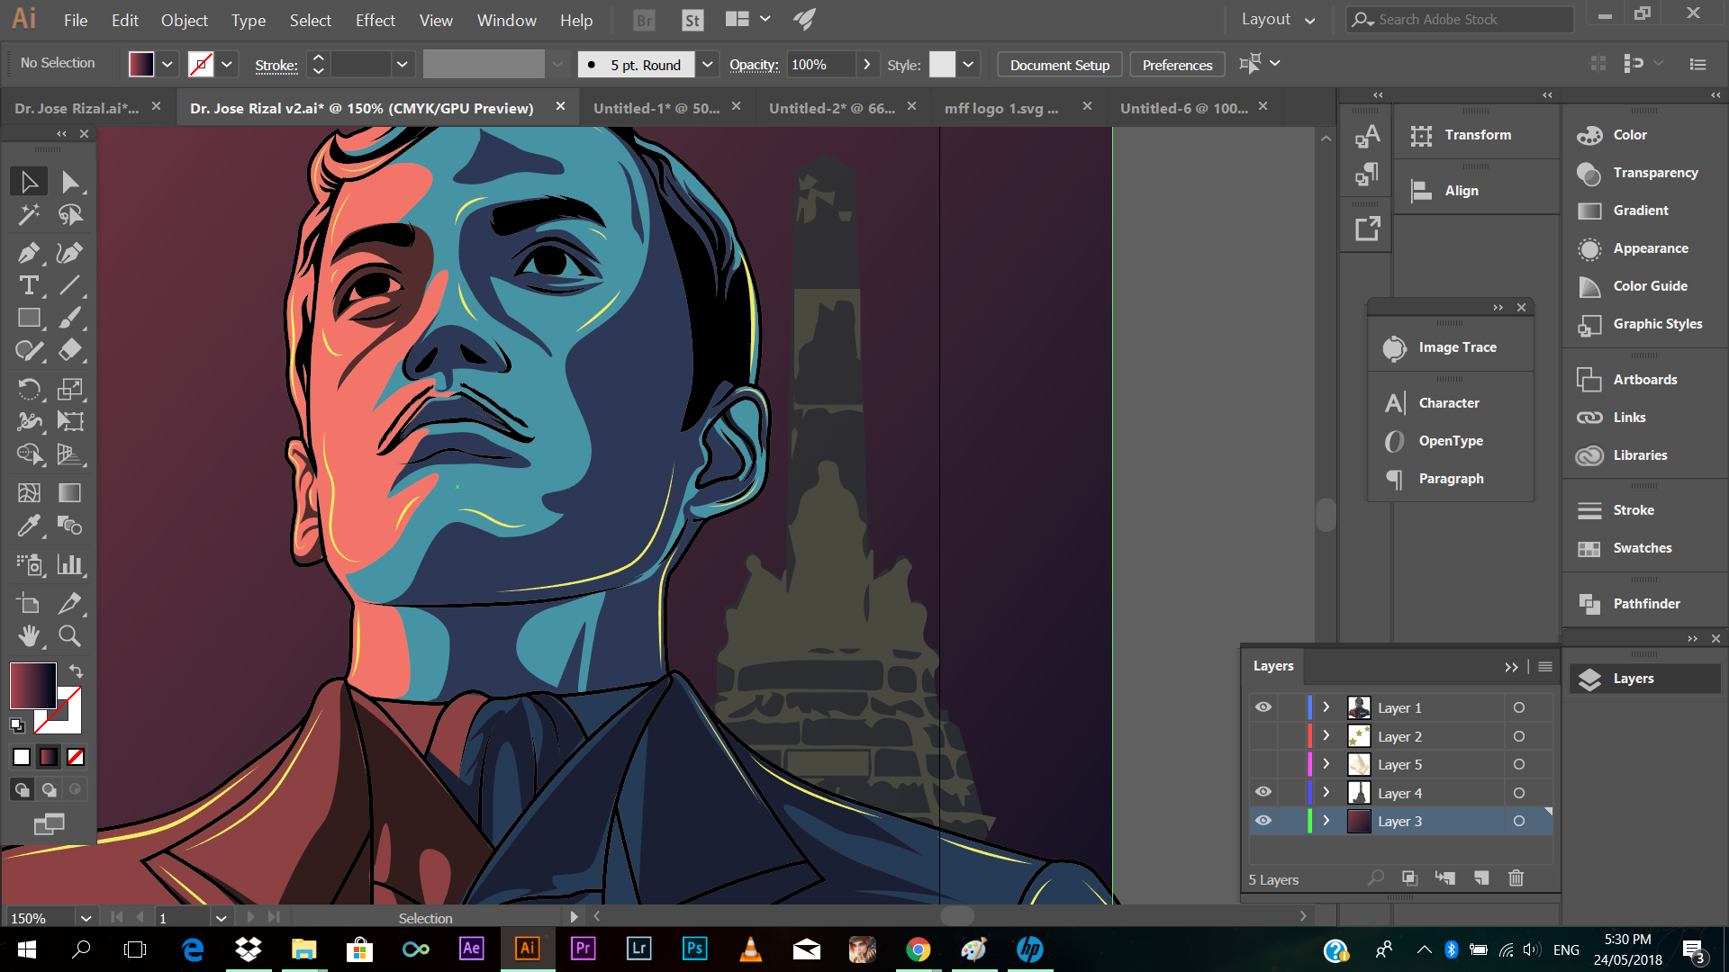Click the Search Adobe Stock field
The width and height of the screenshot is (1729, 972).
(1460, 19)
